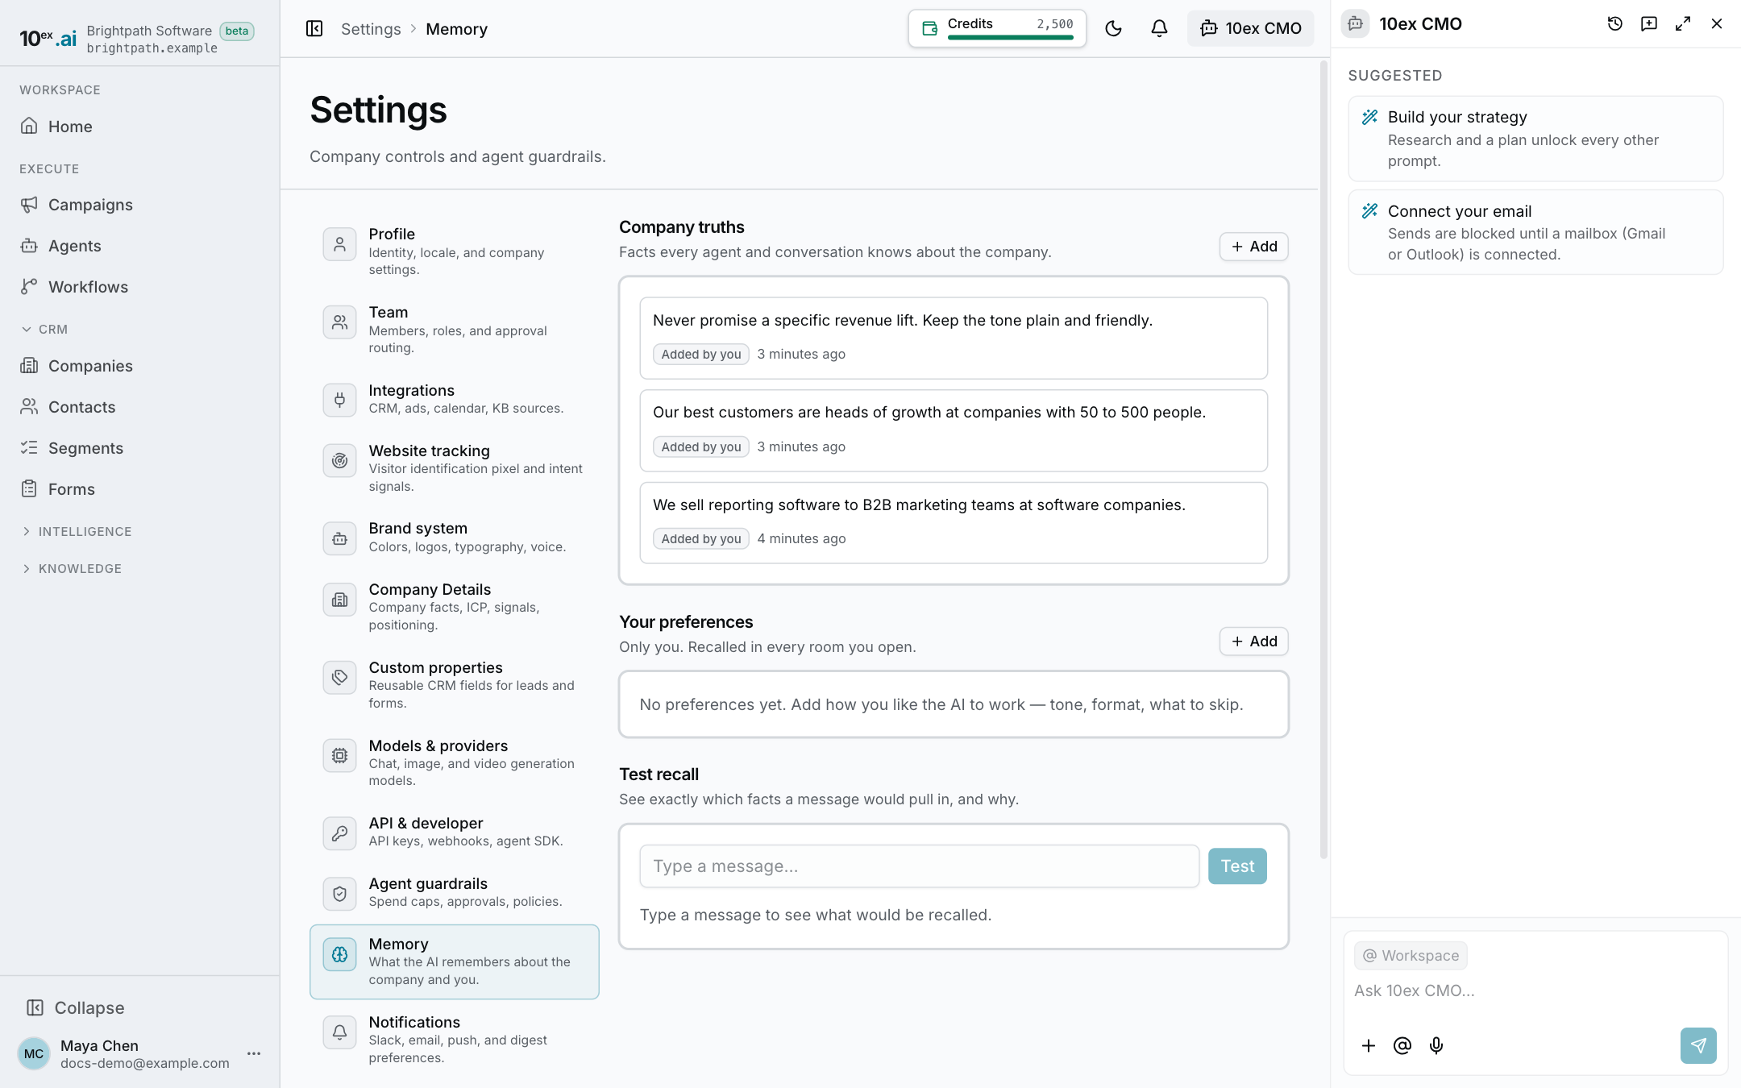Start a new chat in CMO panel
1741x1088 pixels.
(1649, 24)
